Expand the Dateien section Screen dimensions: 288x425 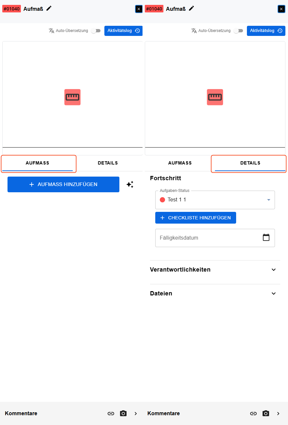point(215,293)
